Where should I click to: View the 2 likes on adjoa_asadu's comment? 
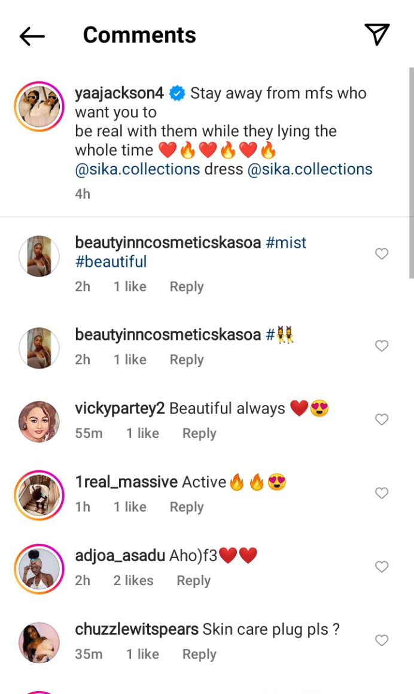[x=133, y=581]
